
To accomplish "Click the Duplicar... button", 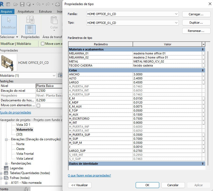I will (196, 23).
